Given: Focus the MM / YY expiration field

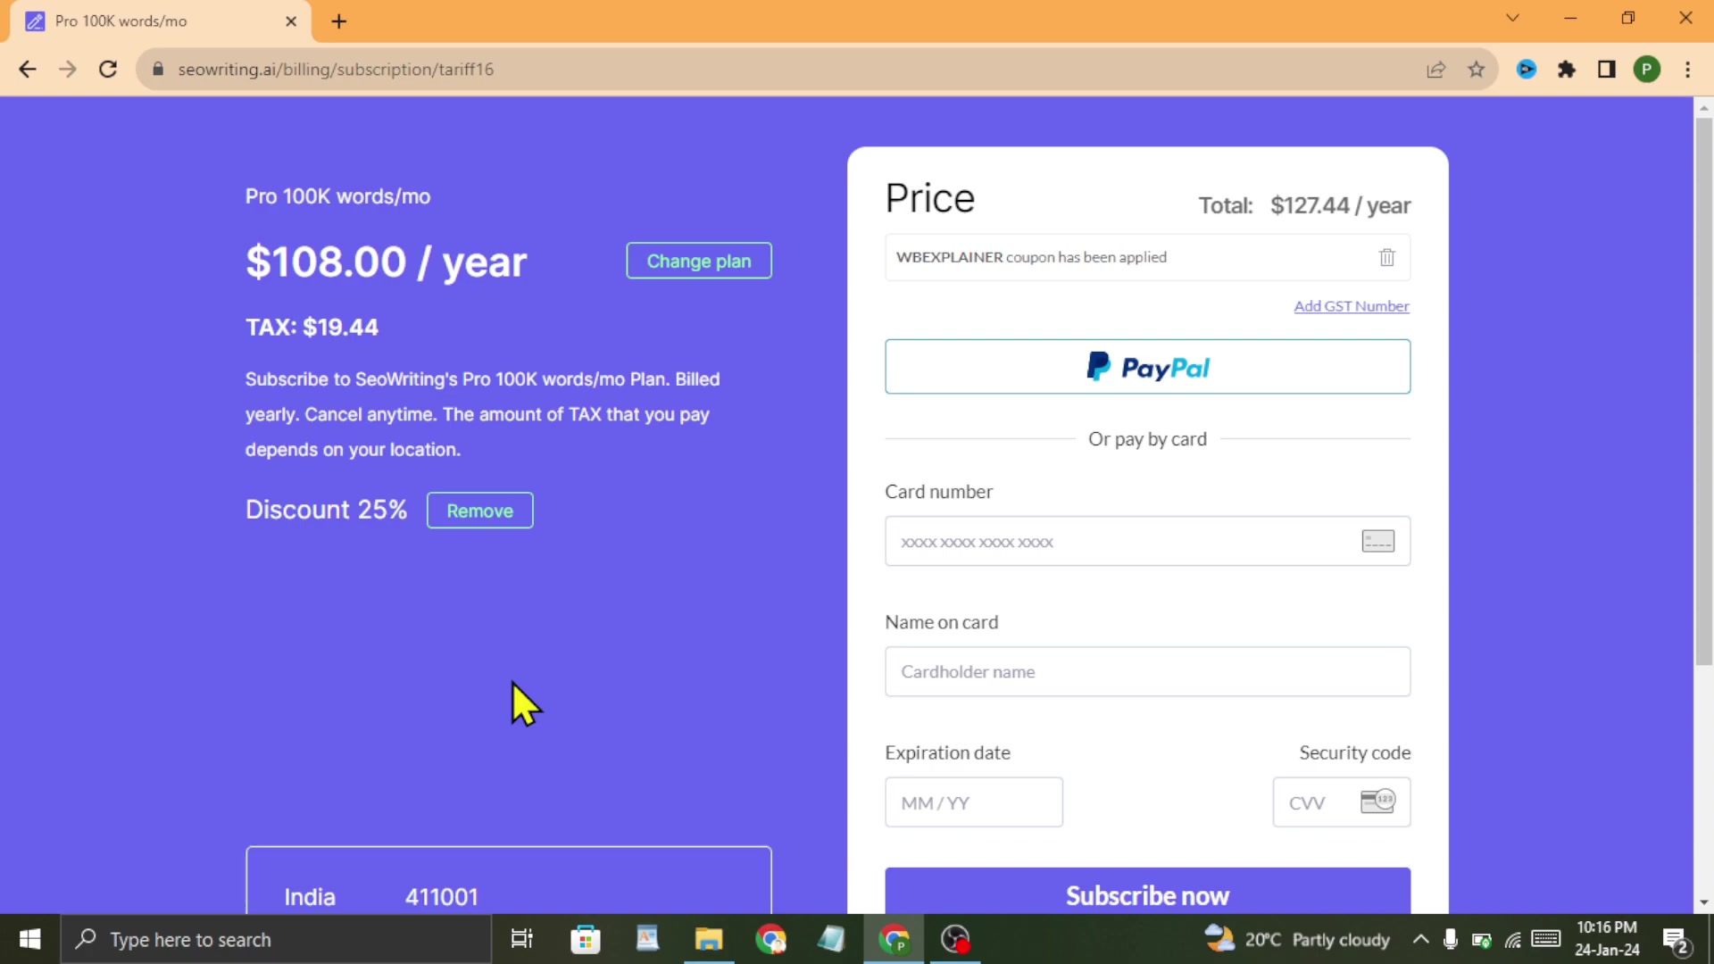Looking at the screenshot, I should click(974, 802).
